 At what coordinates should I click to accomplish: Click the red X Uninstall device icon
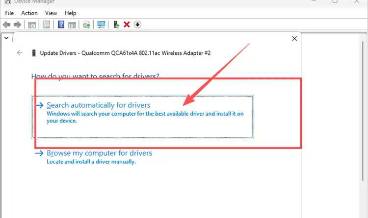[x=127, y=24]
